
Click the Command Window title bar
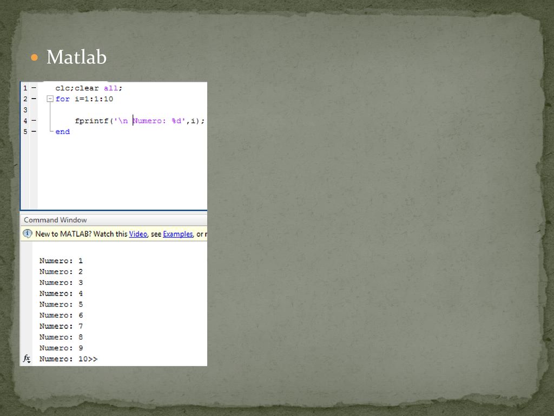click(x=114, y=220)
